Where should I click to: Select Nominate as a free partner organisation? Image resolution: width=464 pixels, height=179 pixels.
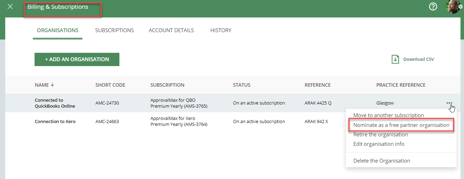401,125
